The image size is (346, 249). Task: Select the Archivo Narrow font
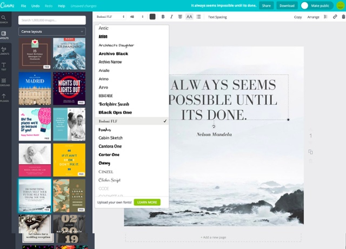132,62
